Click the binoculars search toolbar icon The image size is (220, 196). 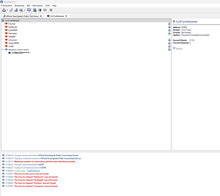point(45,10)
